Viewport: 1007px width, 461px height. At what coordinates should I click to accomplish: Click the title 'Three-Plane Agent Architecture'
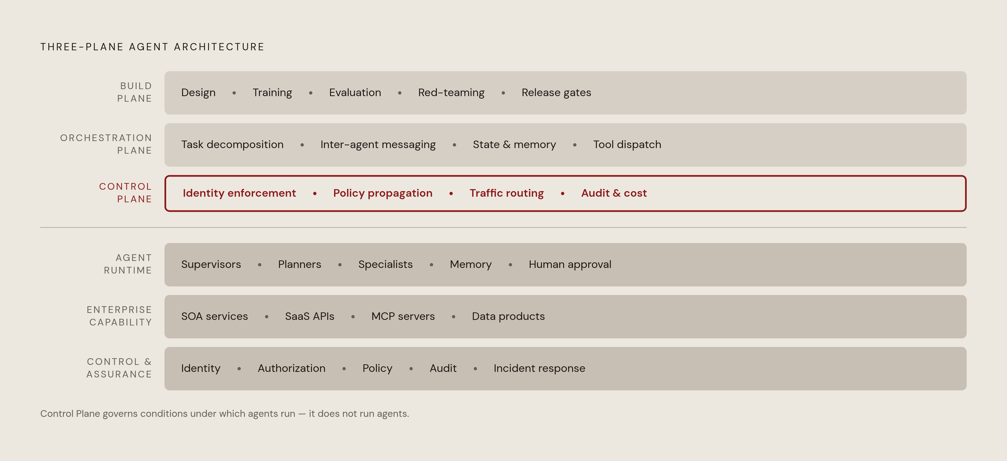coord(152,47)
